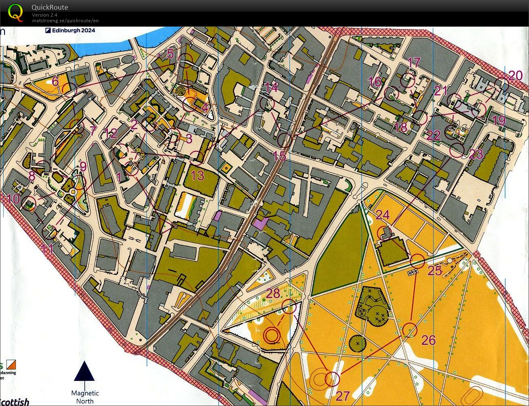Click control number 23 on the map
The image size is (529, 406).
point(476,154)
